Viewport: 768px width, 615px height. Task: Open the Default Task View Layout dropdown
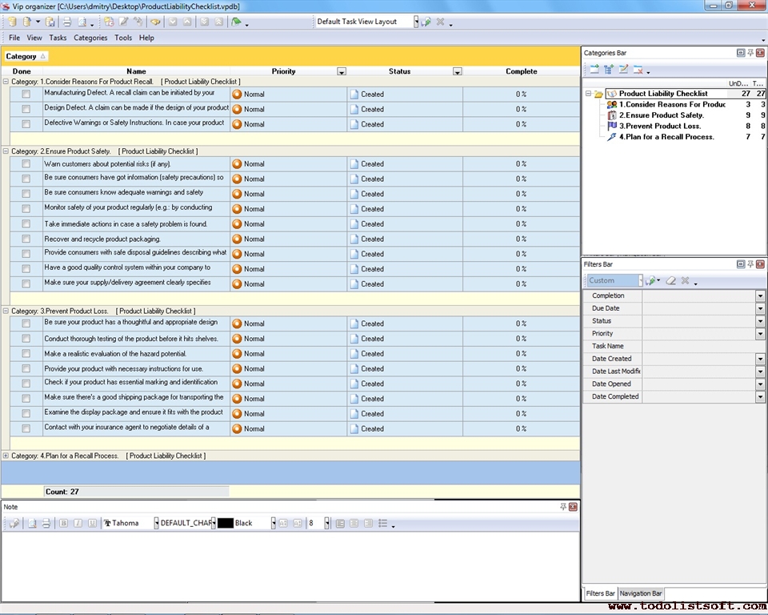pos(416,22)
